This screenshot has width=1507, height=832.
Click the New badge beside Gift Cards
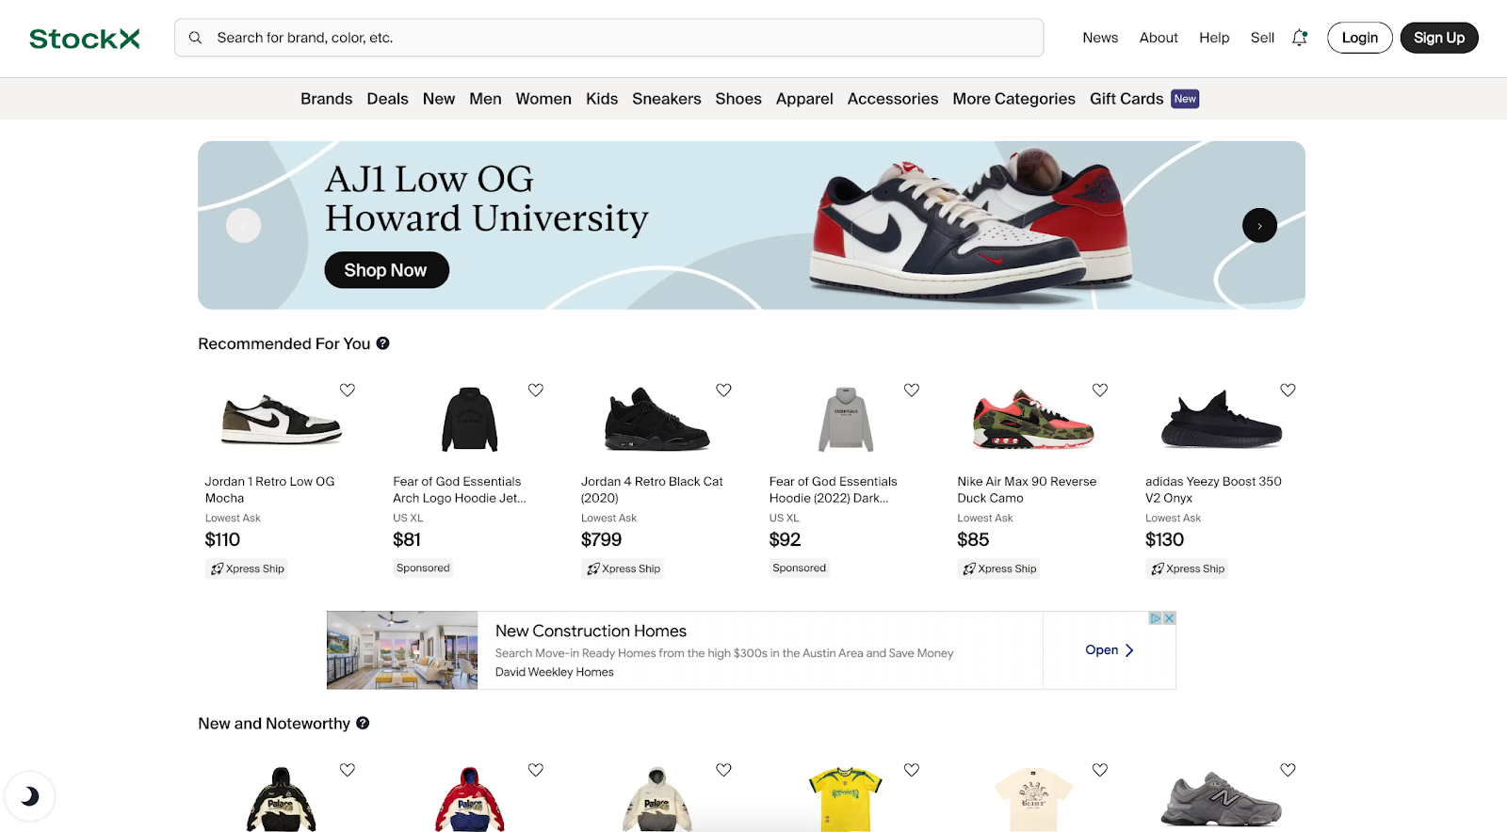(1185, 99)
